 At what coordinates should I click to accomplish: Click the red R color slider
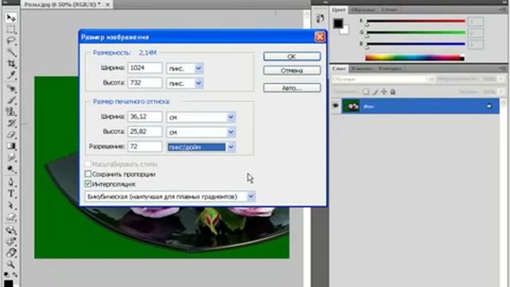point(416,22)
